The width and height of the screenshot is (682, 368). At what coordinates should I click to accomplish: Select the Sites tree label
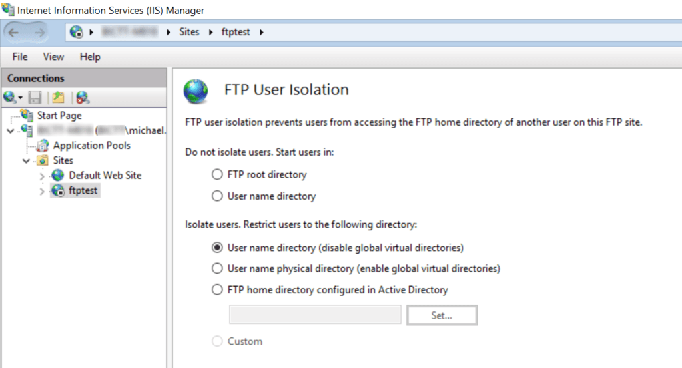coord(63,160)
